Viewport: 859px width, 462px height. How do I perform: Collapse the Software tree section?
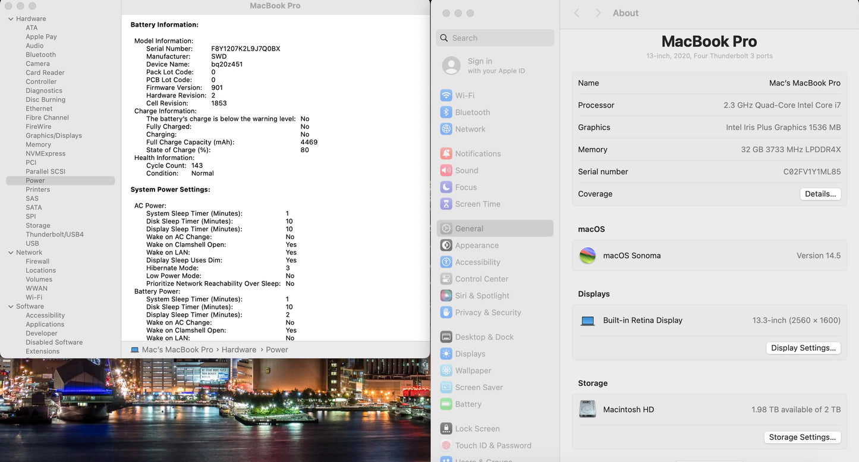pyautogui.click(x=11, y=307)
